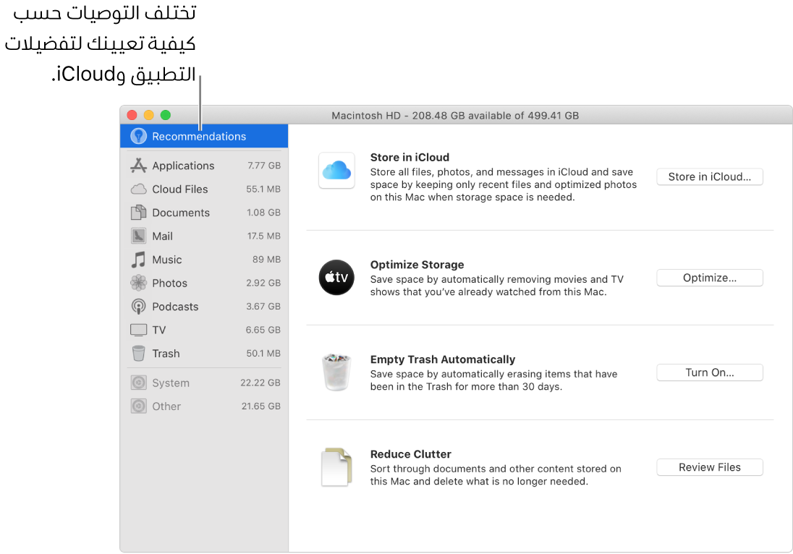Click the Review Files button

point(710,467)
